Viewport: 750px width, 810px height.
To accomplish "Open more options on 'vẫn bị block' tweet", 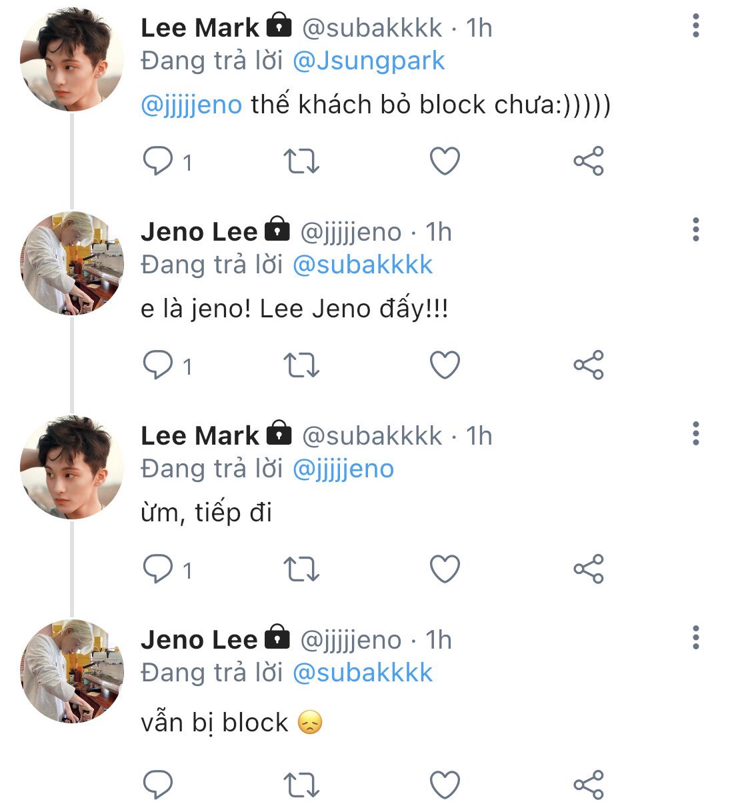I will pos(695,638).
